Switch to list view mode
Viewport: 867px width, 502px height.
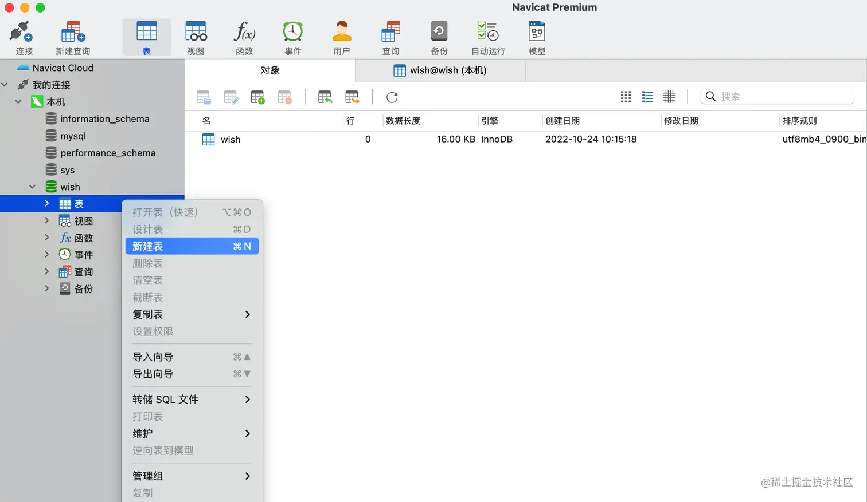pyautogui.click(x=648, y=97)
